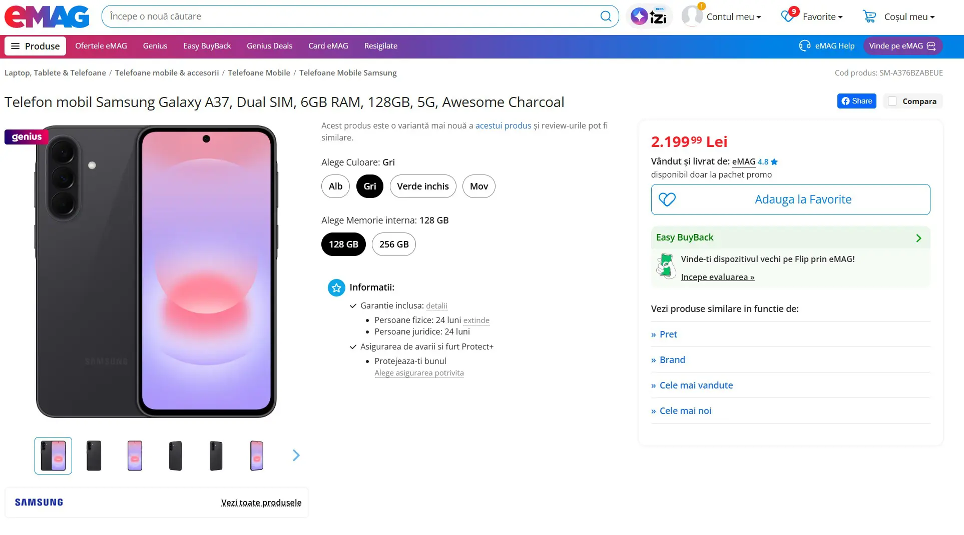Open the Contul meu dropdown
The height and width of the screenshot is (535, 964).
pyautogui.click(x=733, y=16)
